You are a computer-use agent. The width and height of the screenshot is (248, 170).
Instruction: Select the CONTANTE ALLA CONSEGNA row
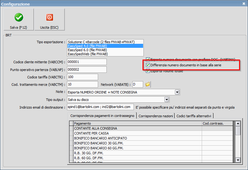(x=151, y=128)
